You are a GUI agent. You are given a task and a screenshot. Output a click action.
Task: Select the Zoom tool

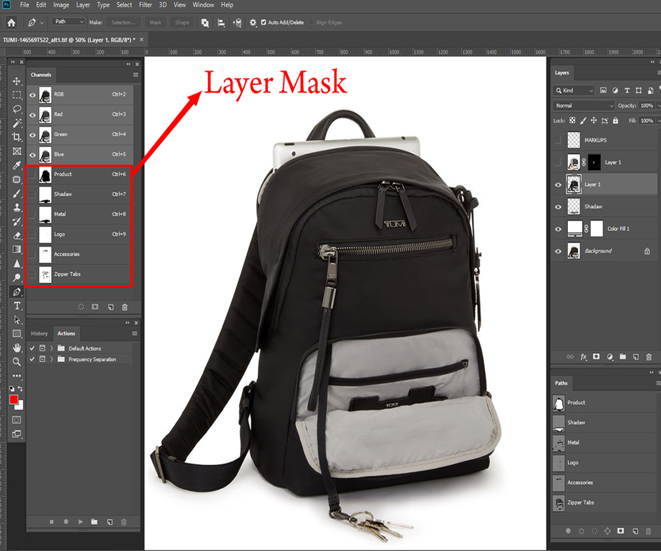[x=15, y=361]
